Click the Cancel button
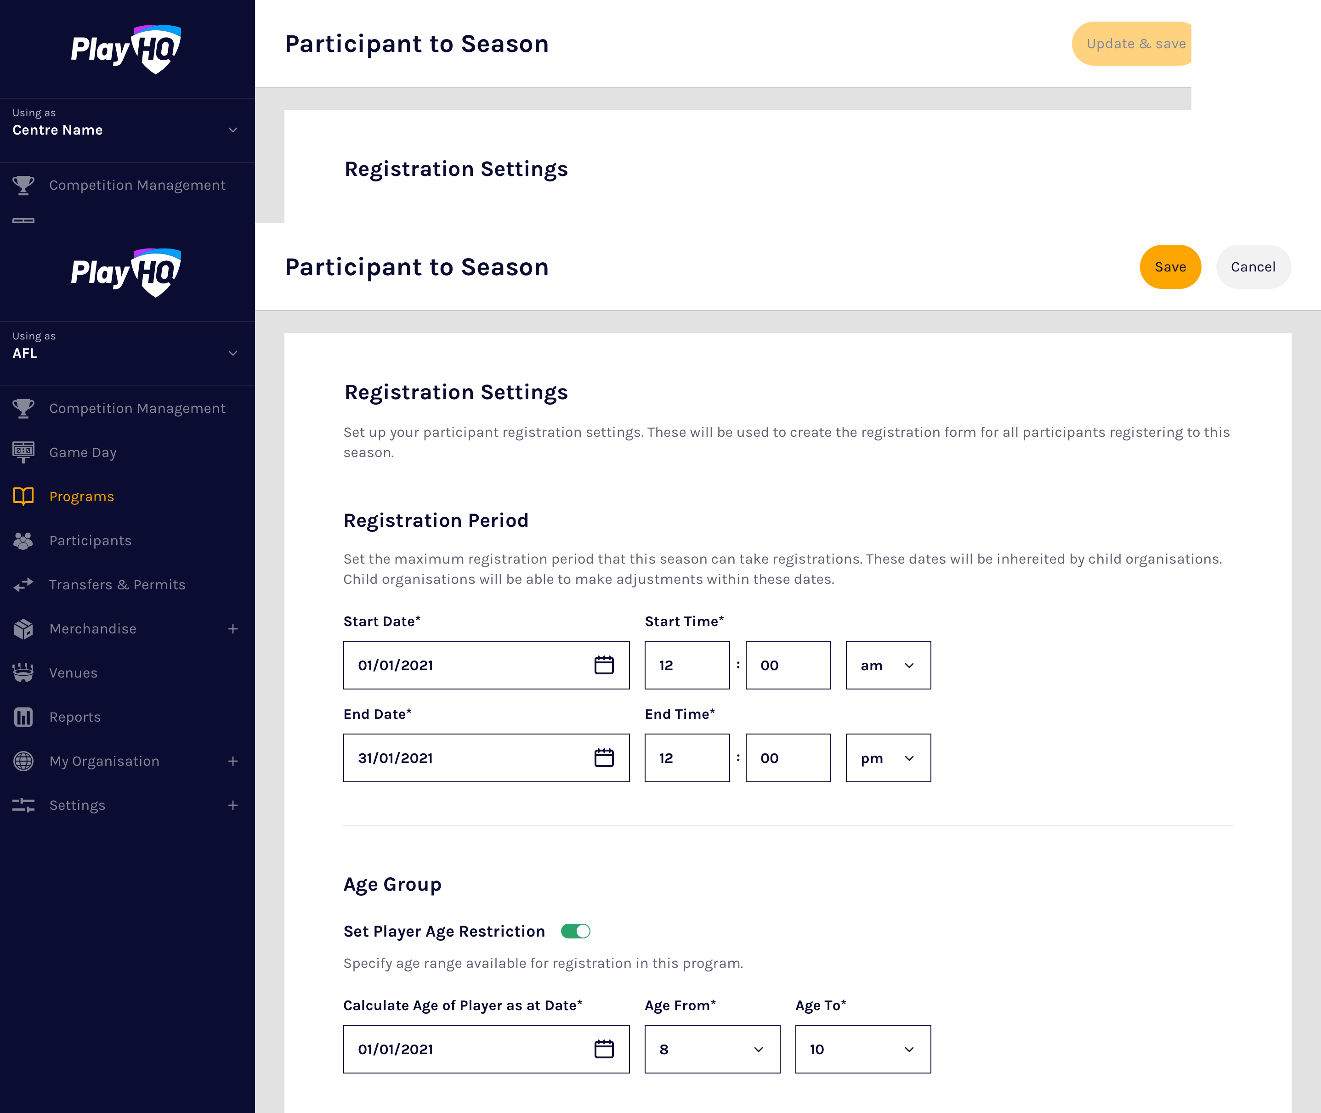 (1253, 267)
